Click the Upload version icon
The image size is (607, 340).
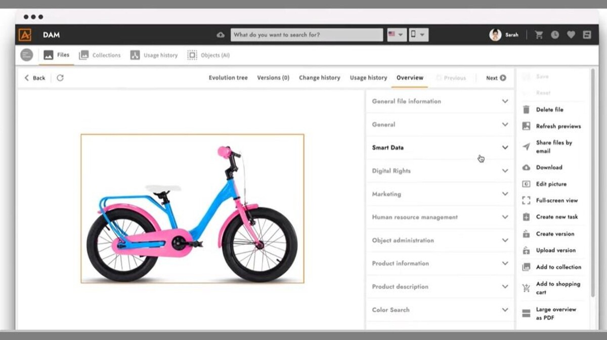pos(526,250)
